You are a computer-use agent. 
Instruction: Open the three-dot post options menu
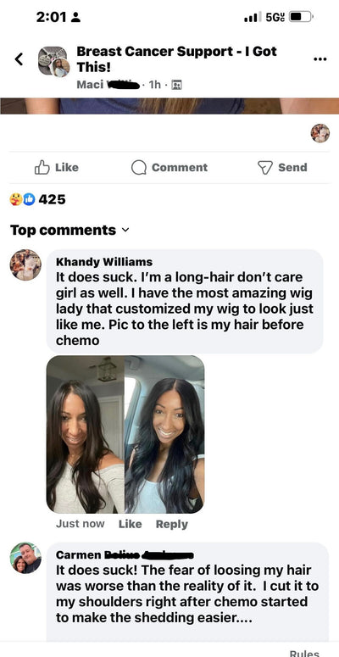(x=320, y=59)
